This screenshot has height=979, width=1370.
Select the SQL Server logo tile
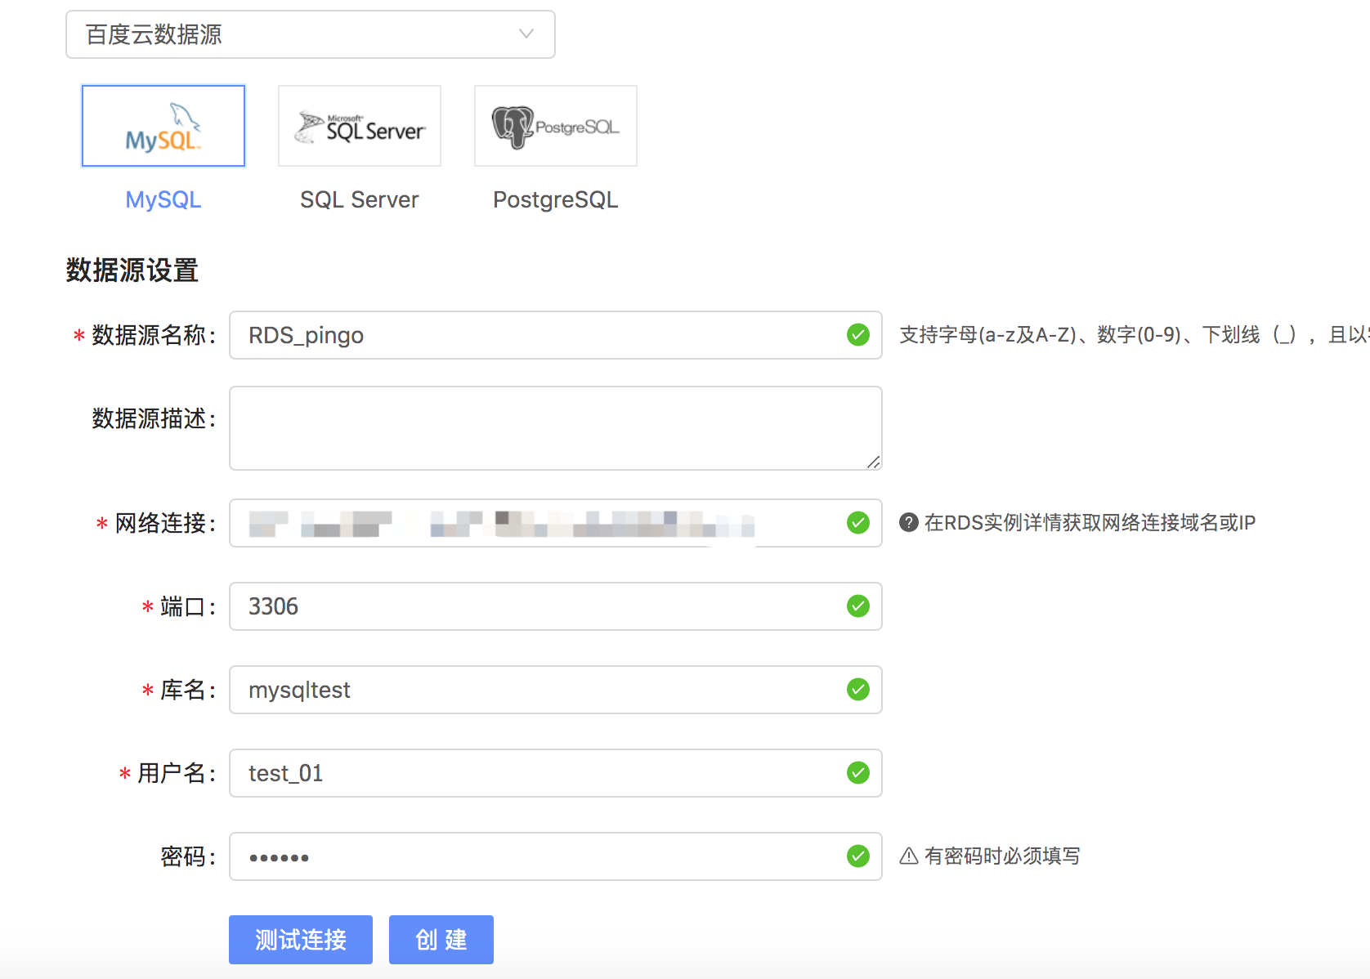(x=360, y=126)
